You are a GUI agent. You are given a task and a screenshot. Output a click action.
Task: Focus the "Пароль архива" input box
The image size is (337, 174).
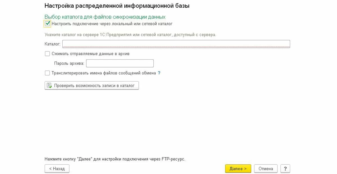120,64
